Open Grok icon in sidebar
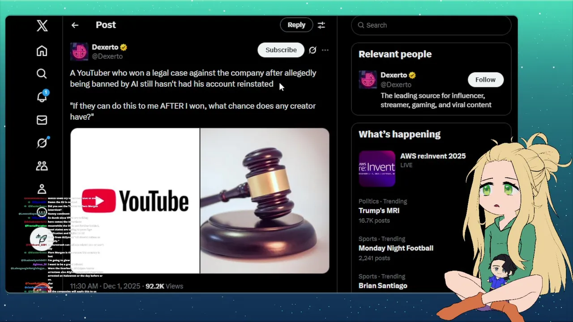Image resolution: width=573 pixels, height=322 pixels. click(x=42, y=143)
